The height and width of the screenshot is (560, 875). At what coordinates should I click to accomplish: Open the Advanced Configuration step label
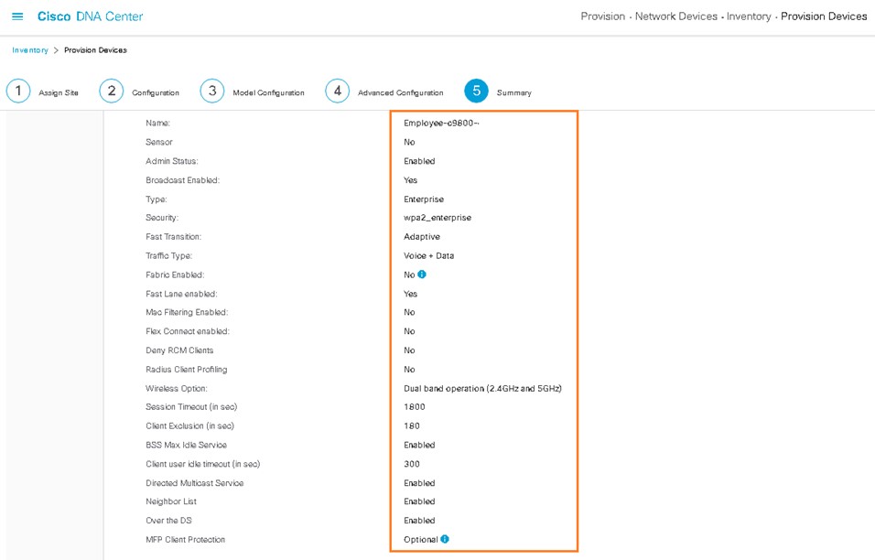tap(401, 92)
